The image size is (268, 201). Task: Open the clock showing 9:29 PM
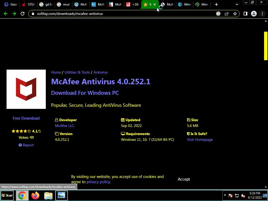(255, 195)
